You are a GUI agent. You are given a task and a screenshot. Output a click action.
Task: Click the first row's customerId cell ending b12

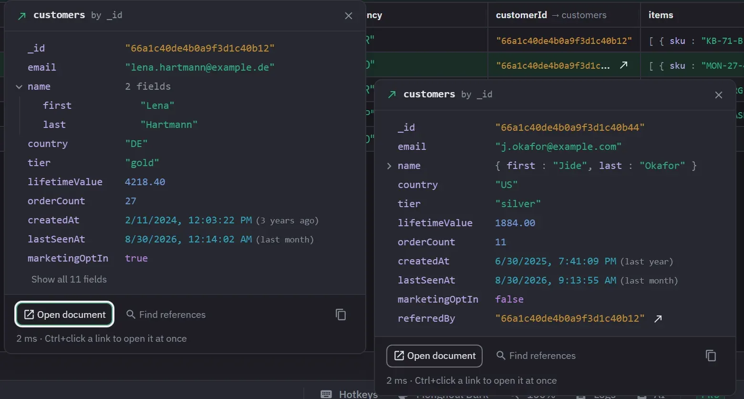coord(564,41)
